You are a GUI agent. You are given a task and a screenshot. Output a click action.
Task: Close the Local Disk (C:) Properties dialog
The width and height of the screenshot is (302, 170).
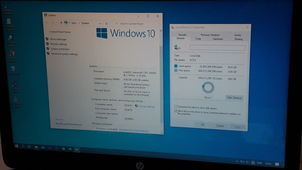tap(247, 27)
